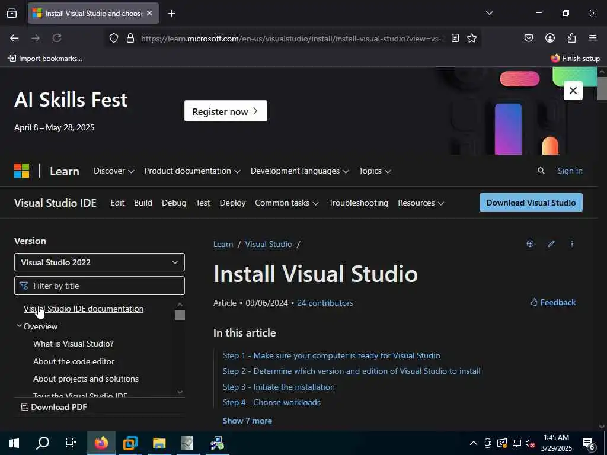607x455 pixels.
Task: Go back to the previous page
Action: coord(14,38)
